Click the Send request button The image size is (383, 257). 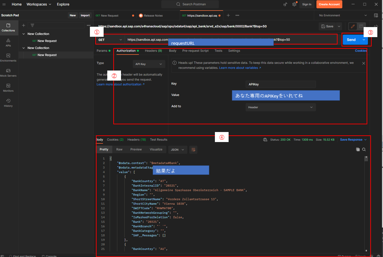[x=351, y=40]
